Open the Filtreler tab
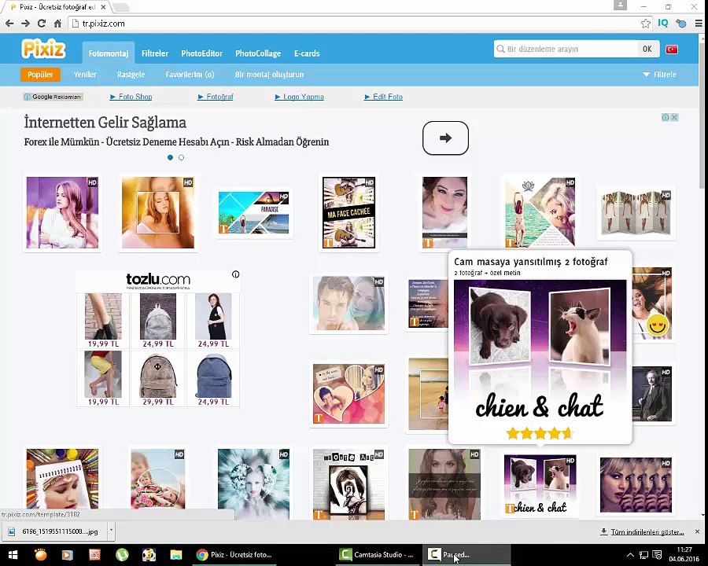This screenshot has height=566, width=708. coord(155,53)
